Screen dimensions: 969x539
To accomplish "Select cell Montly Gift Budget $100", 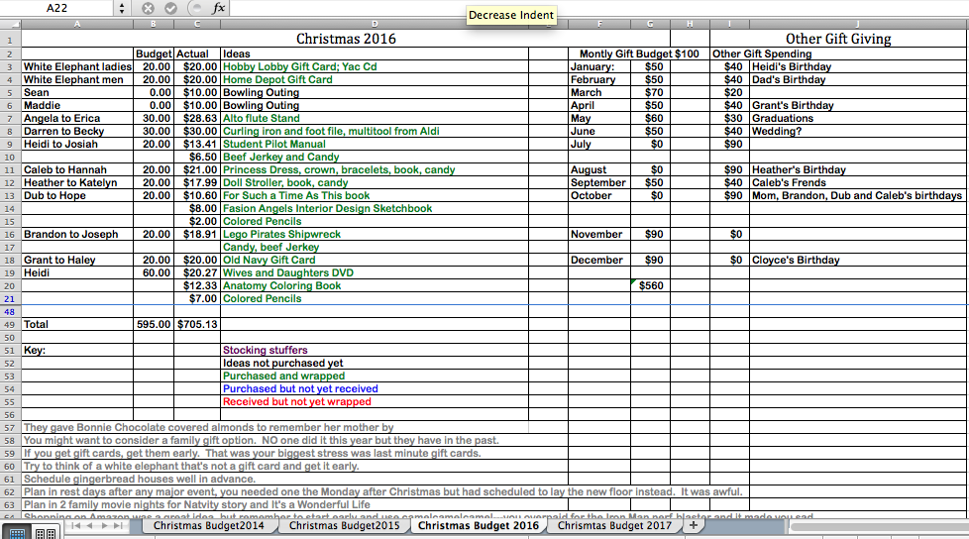I will (x=639, y=54).
